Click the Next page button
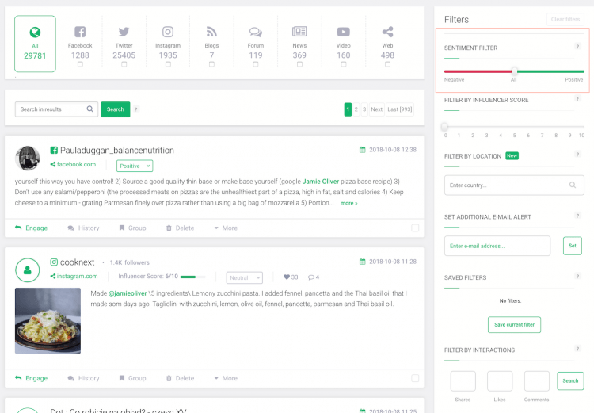Image resolution: width=594 pixels, height=413 pixels. point(376,109)
